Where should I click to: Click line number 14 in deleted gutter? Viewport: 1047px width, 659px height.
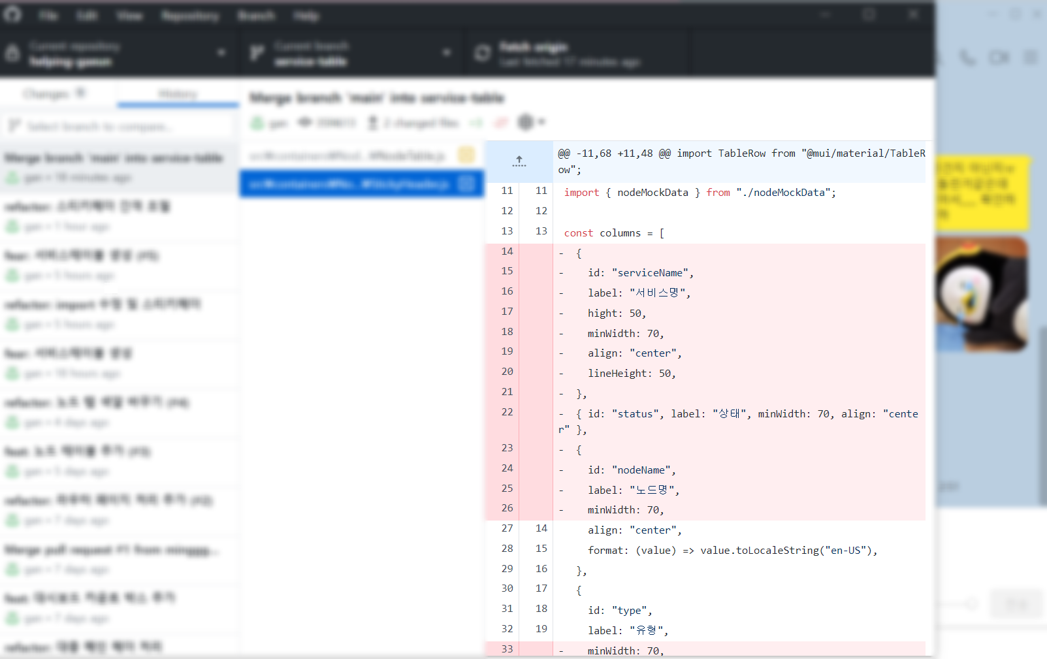click(x=507, y=251)
